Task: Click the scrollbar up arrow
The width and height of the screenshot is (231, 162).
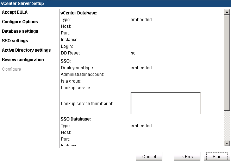Action: pyautogui.click(x=227, y=12)
